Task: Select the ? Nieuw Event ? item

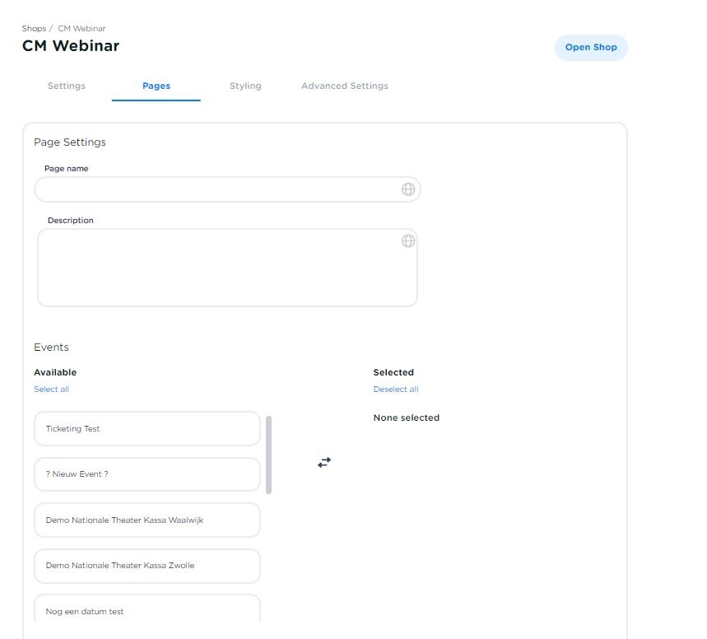Action: (147, 474)
